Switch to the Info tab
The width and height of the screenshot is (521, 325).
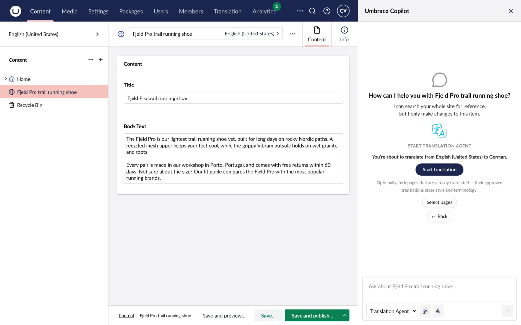344,34
